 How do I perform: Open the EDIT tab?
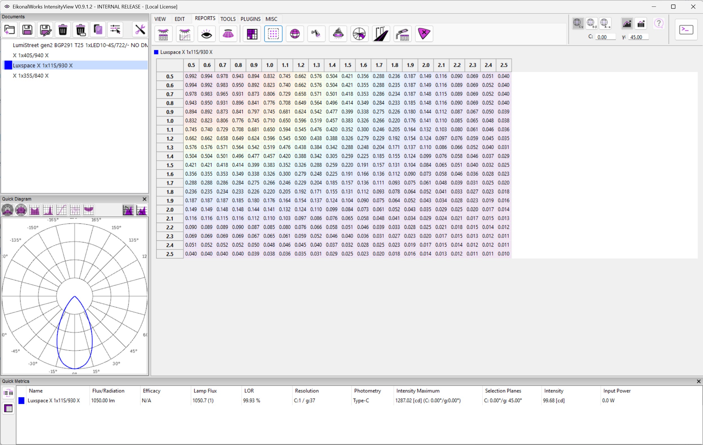click(180, 19)
